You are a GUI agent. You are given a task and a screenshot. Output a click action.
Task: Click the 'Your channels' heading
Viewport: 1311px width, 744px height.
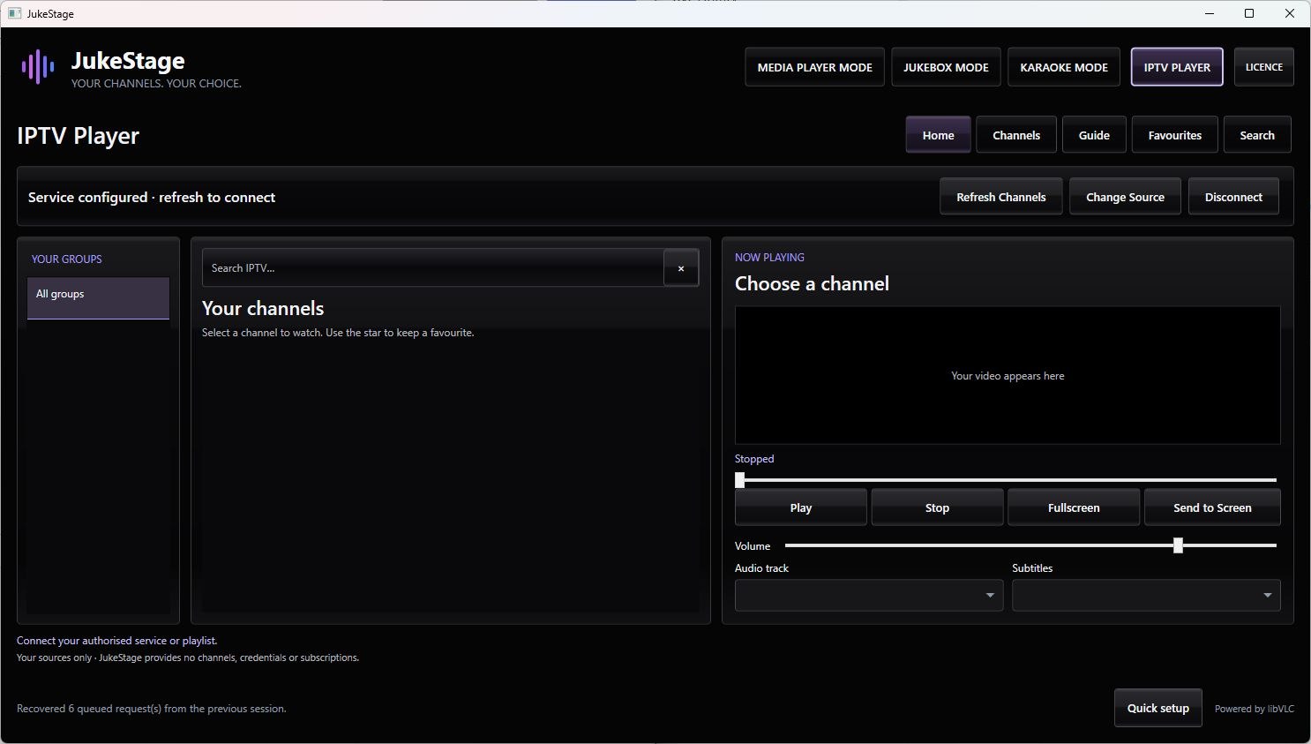tap(263, 308)
